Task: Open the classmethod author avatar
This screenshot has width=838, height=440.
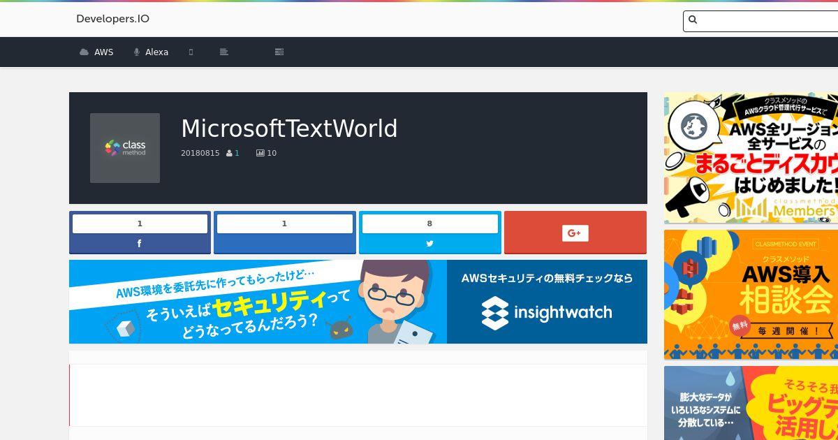Action: click(125, 148)
